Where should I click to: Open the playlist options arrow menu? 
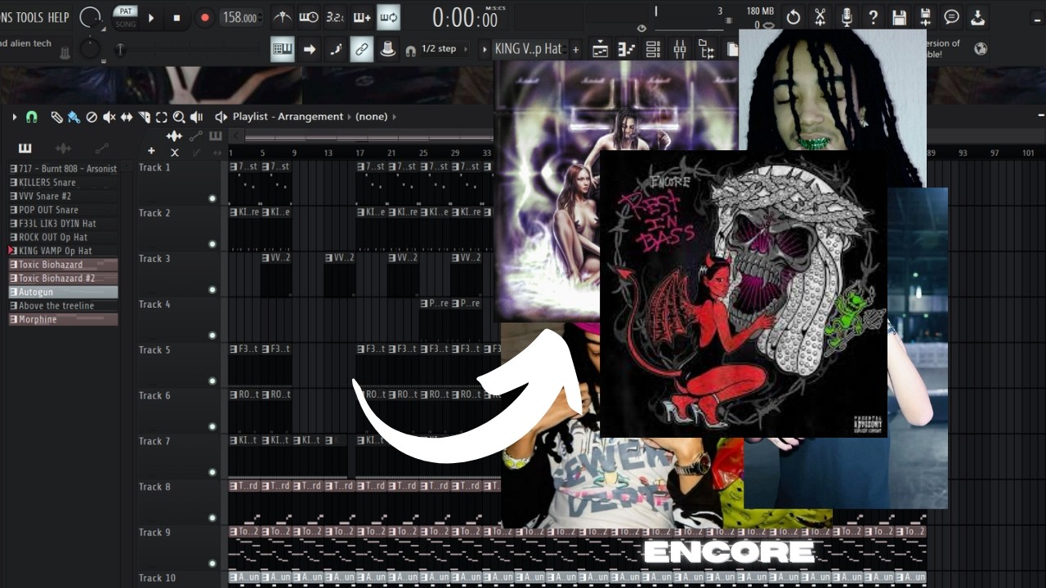(x=14, y=117)
